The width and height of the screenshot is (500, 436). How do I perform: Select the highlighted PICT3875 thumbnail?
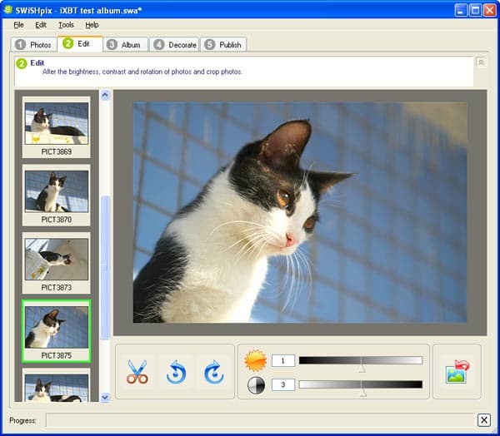point(57,331)
